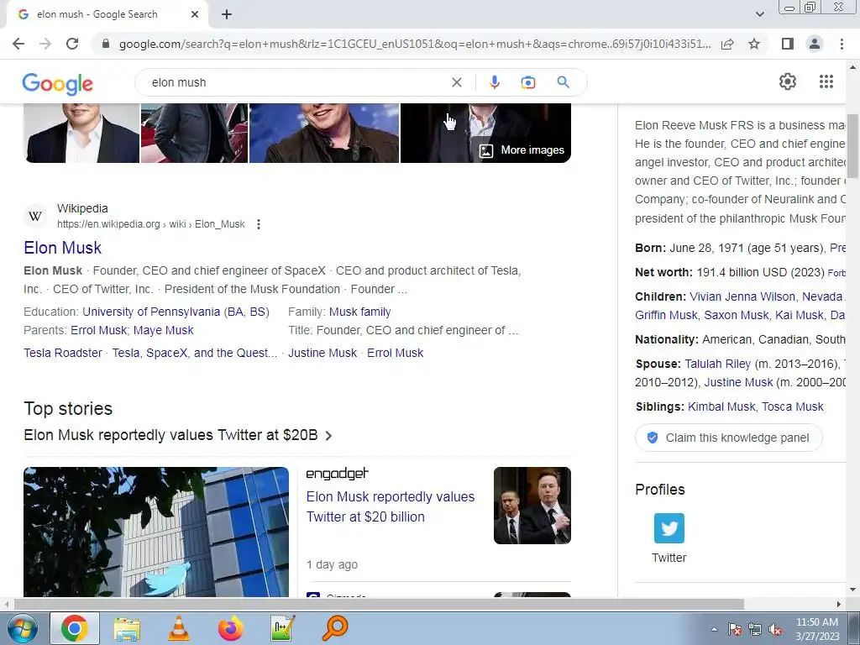This screenshot has height=645, width=860.
Task: Open the Musk family link
Action: [359, 312]
